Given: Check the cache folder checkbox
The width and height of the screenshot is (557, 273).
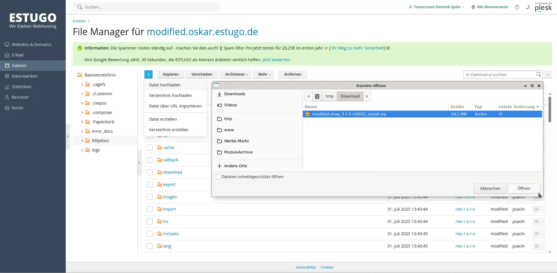Looking at the screenshot, I should [150, 148].
